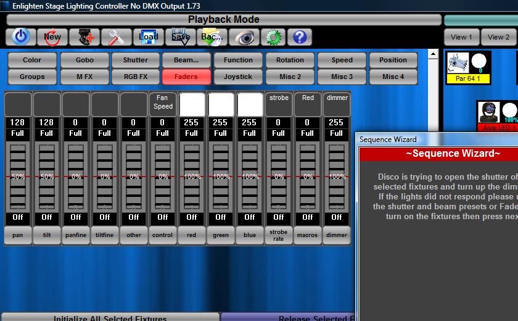Click the strobe rate channel label button
Viewport: 518px width, 321px height.
click(278, 235)
